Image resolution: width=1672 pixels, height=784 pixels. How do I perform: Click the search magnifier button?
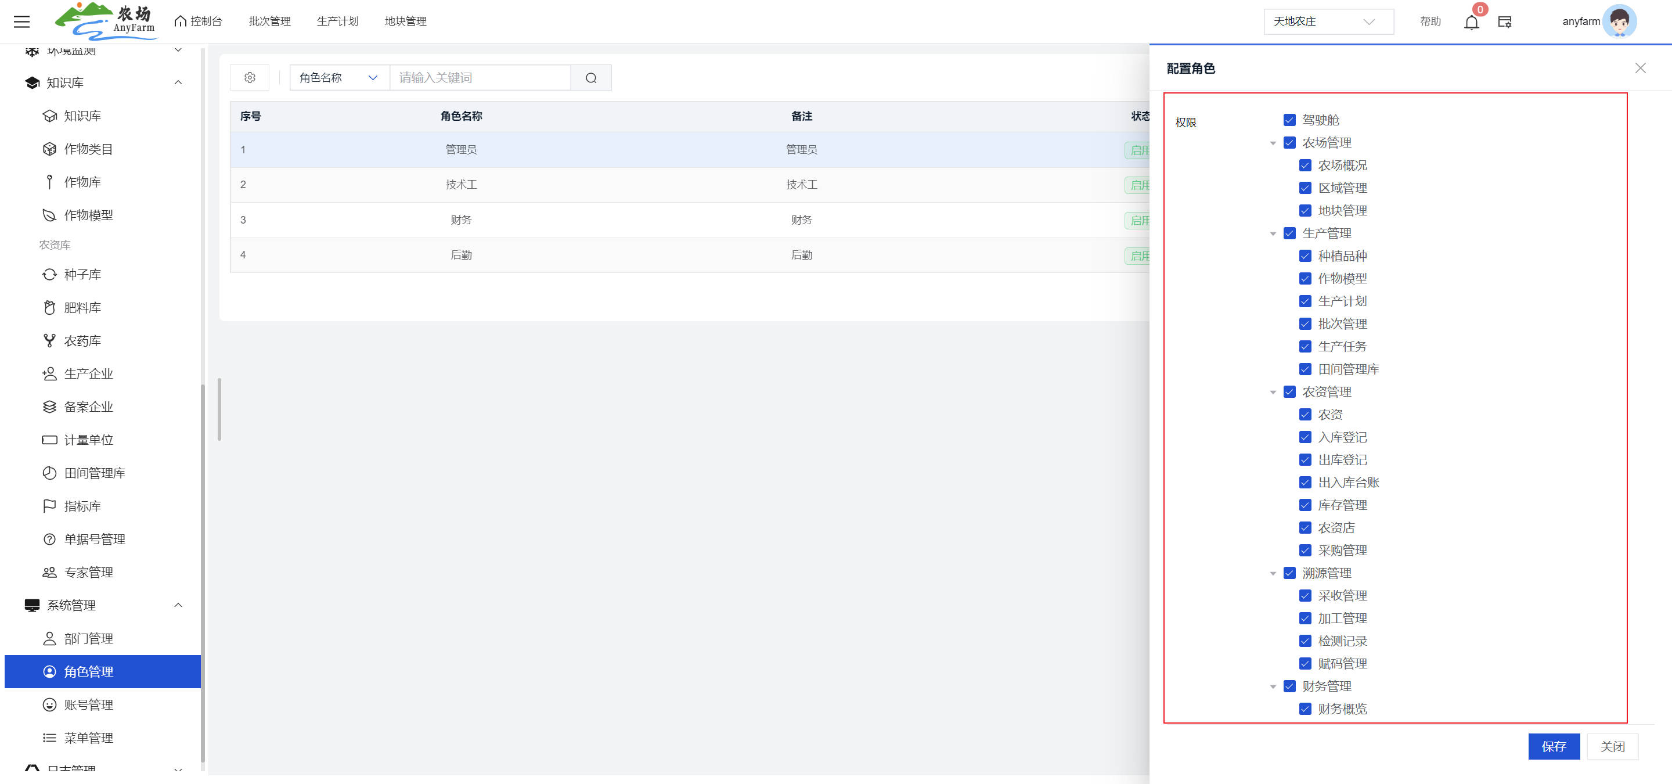point(590,78)
